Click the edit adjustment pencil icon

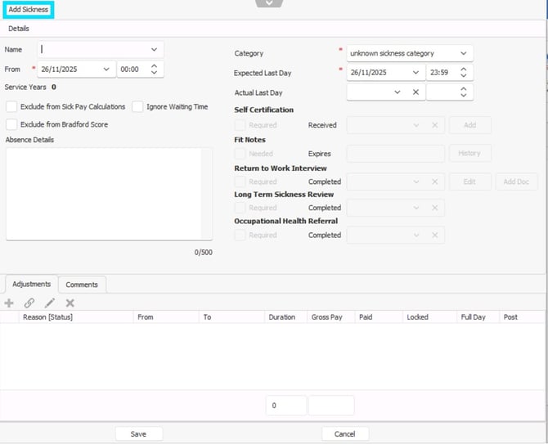point(50,303)
